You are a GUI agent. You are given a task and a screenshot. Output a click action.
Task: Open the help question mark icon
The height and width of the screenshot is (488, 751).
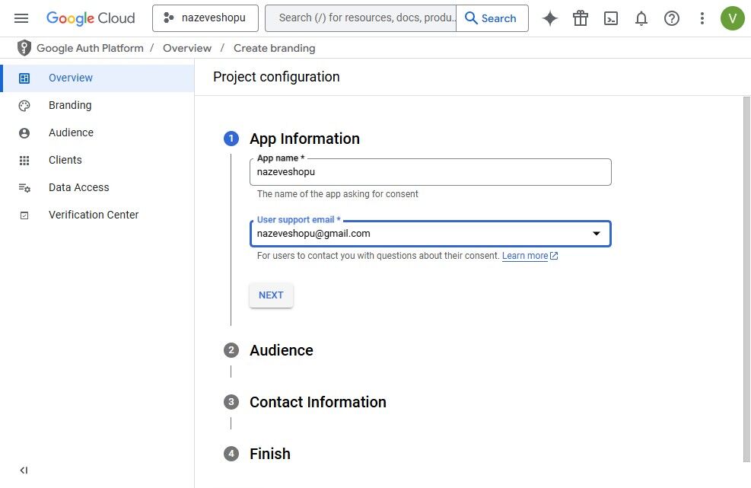(672, 18)
